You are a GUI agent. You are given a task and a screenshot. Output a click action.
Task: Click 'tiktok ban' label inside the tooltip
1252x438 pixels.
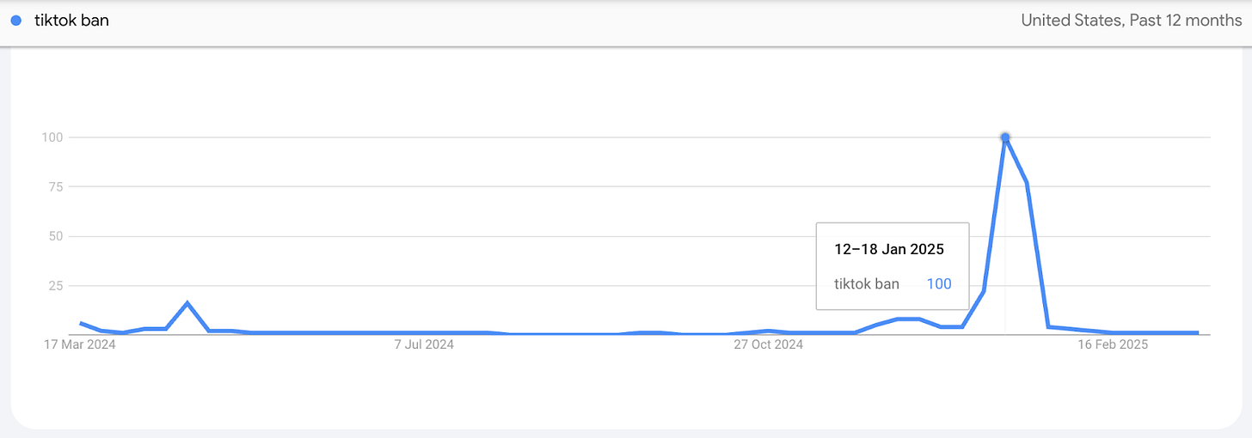click(x=867, y=283)
